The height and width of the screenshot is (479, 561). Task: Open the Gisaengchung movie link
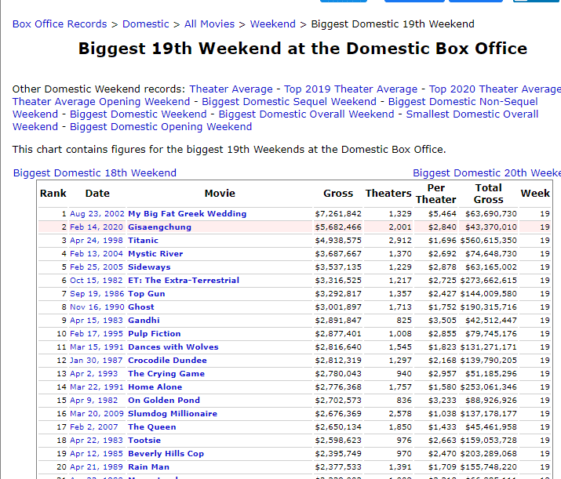(x=159, y=227)
